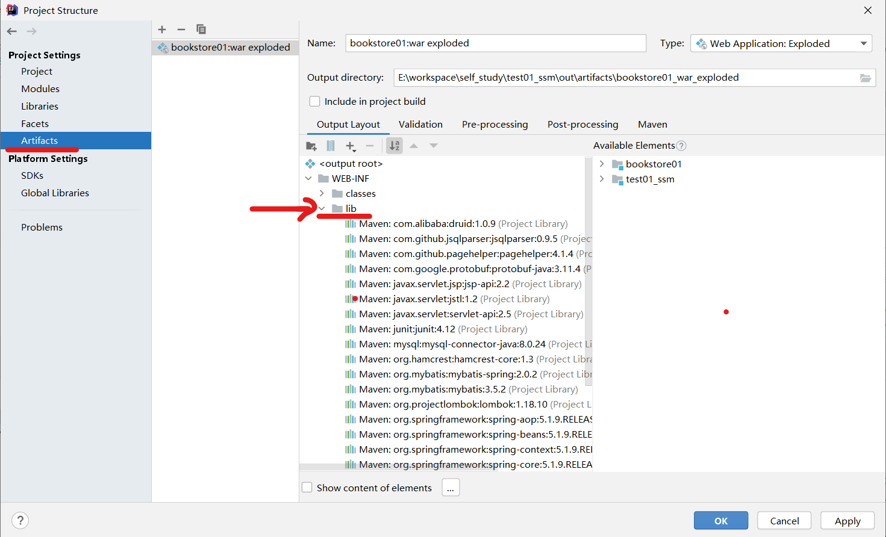Image resolution: width=886 pixels, height=537 pixels.
Task: Click the IntelliJ IDEA logo icon in title bar
Action: (x=12, y=10)
